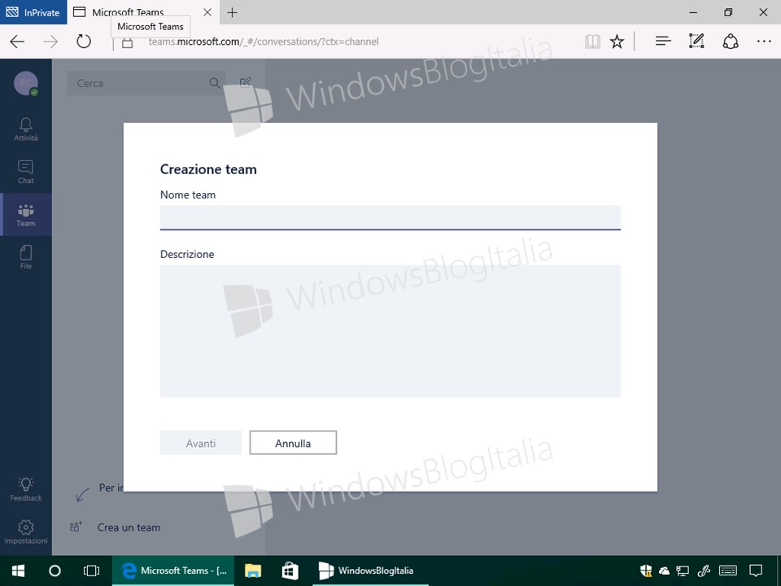Open Cortana search circle on taskbar

coord(55,571)
